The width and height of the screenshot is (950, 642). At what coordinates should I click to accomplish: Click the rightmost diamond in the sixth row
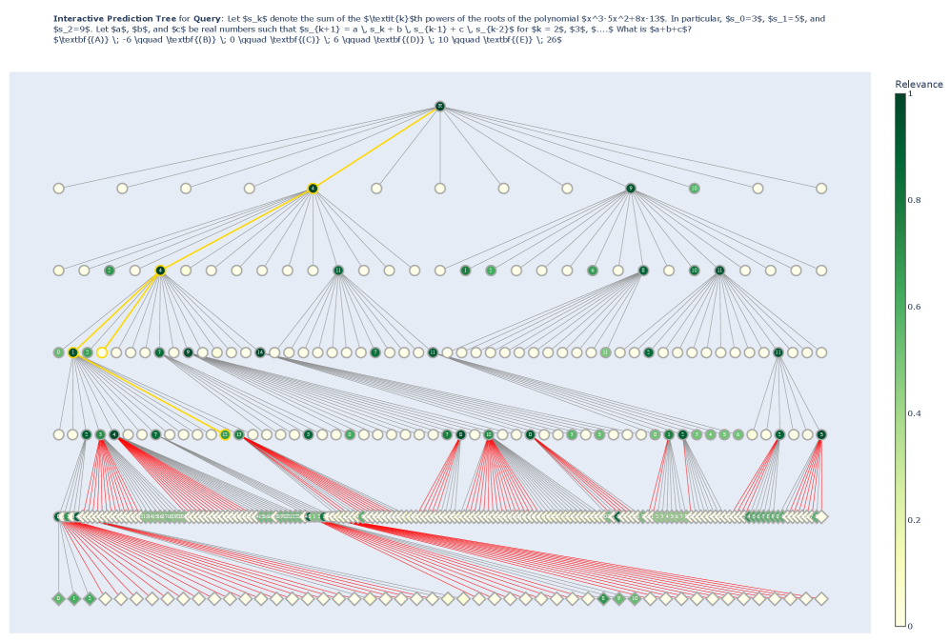click(x=821, y=516)
